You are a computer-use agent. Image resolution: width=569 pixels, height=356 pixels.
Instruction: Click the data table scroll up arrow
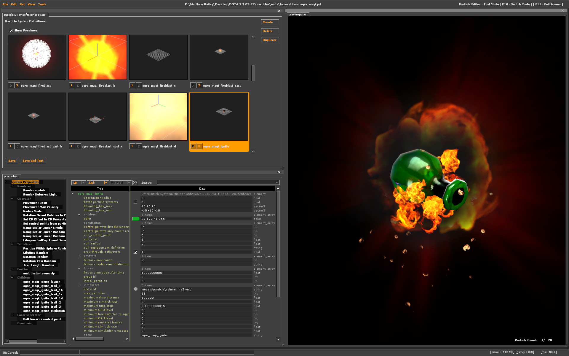click(x=278, y=188)
